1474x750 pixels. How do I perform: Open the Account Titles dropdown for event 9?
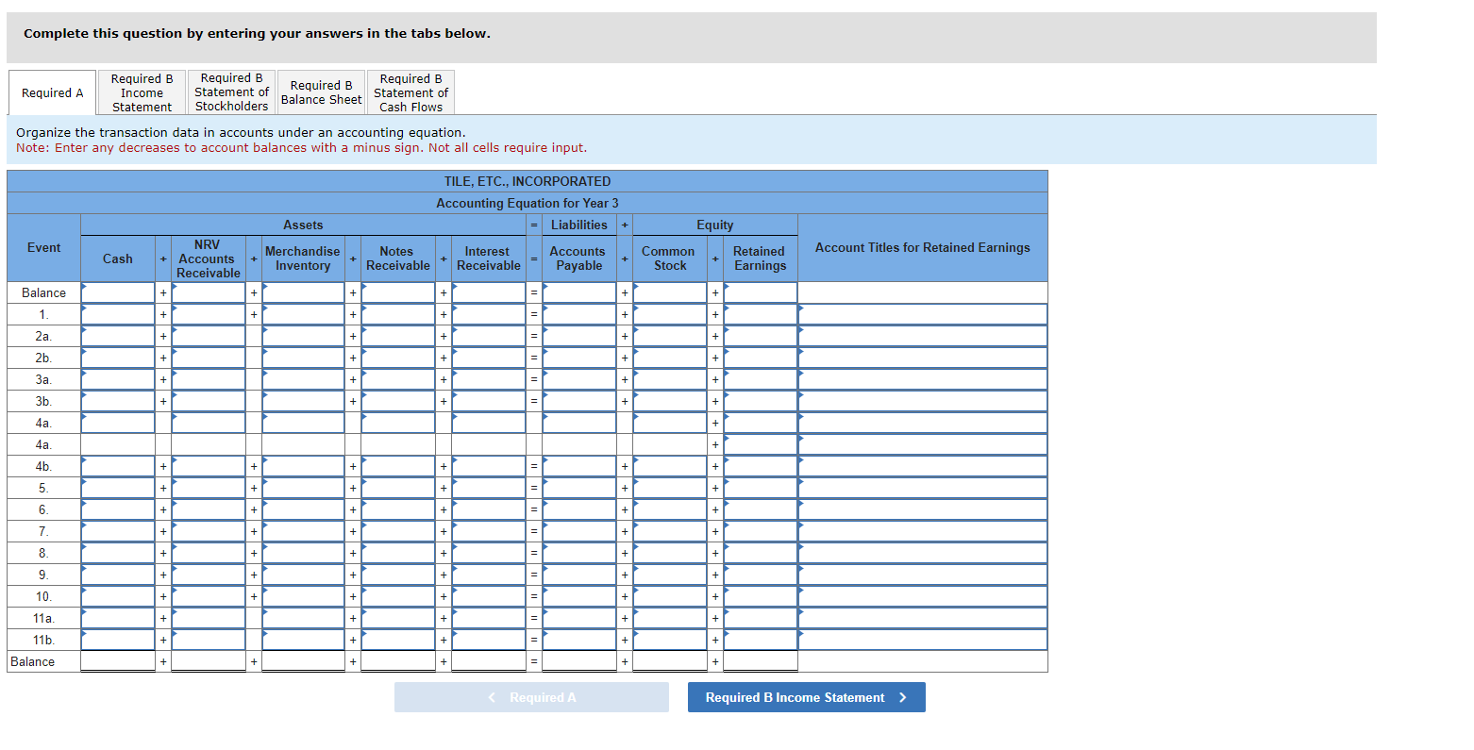923,575
